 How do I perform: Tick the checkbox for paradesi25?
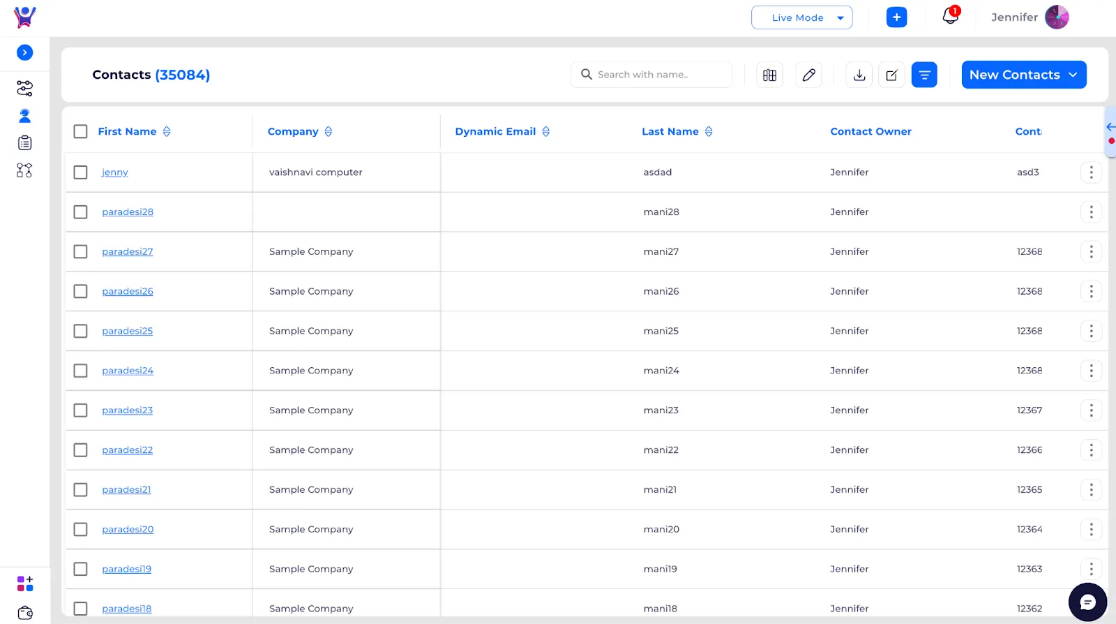click(81, 331)
